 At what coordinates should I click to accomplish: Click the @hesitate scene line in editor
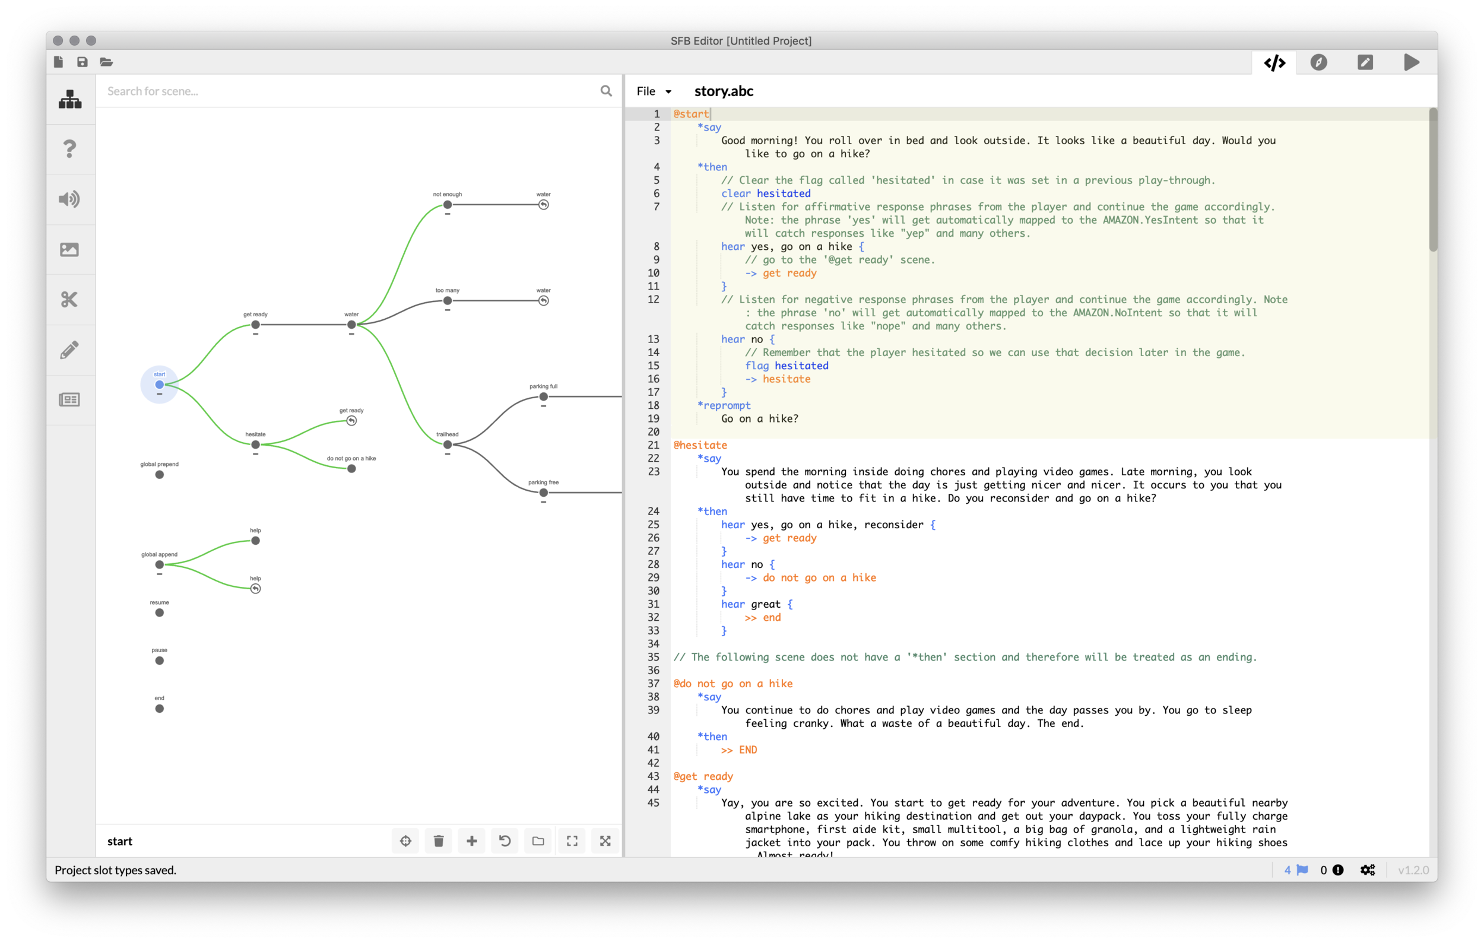700,444
